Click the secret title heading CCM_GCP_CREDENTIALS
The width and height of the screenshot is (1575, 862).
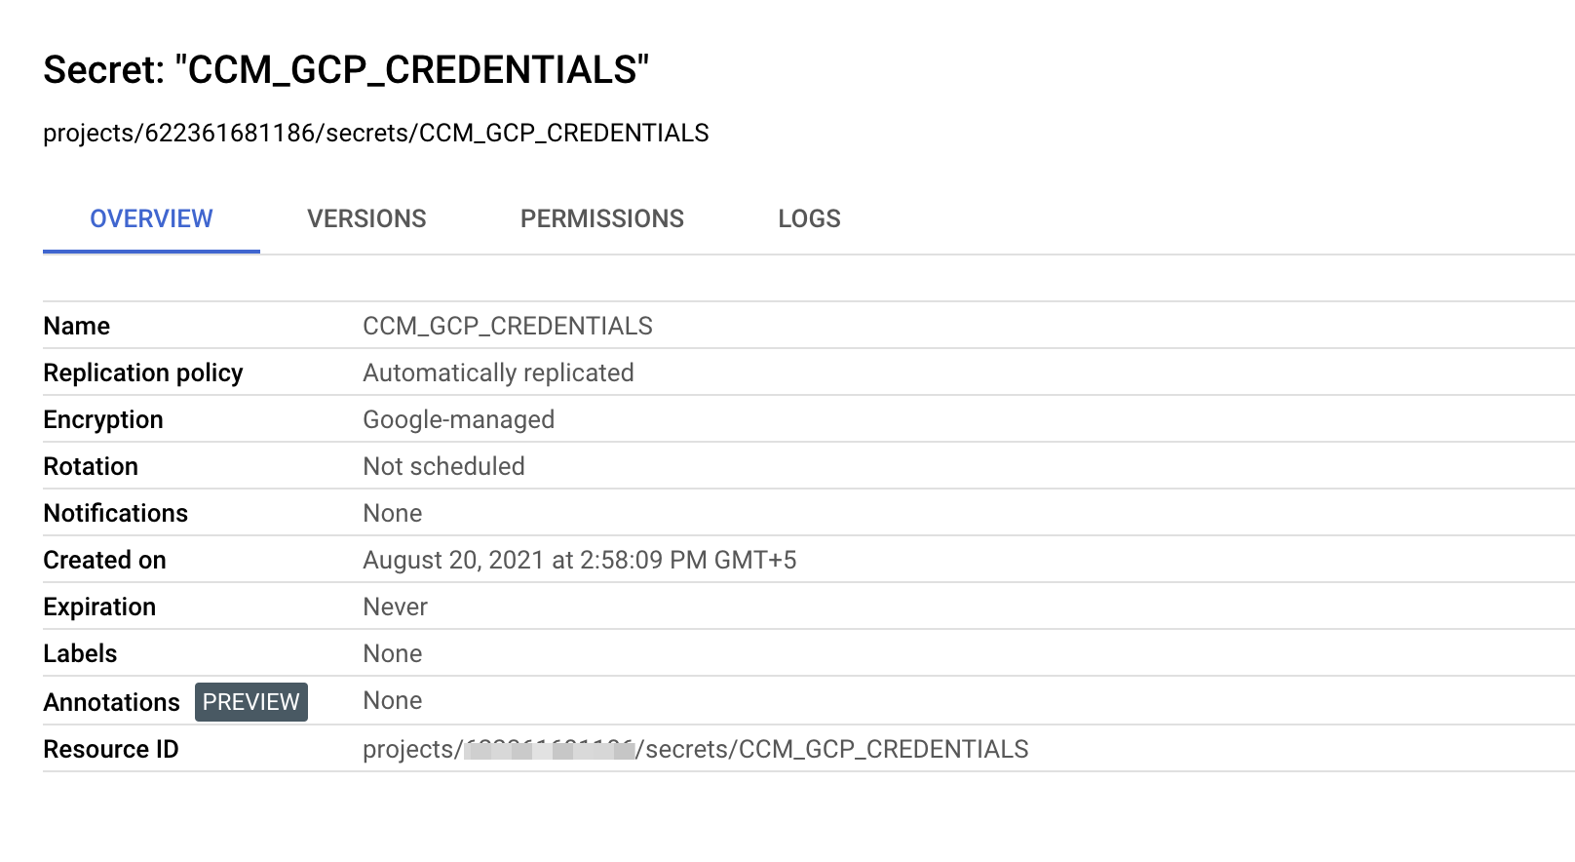coord(346,70)
